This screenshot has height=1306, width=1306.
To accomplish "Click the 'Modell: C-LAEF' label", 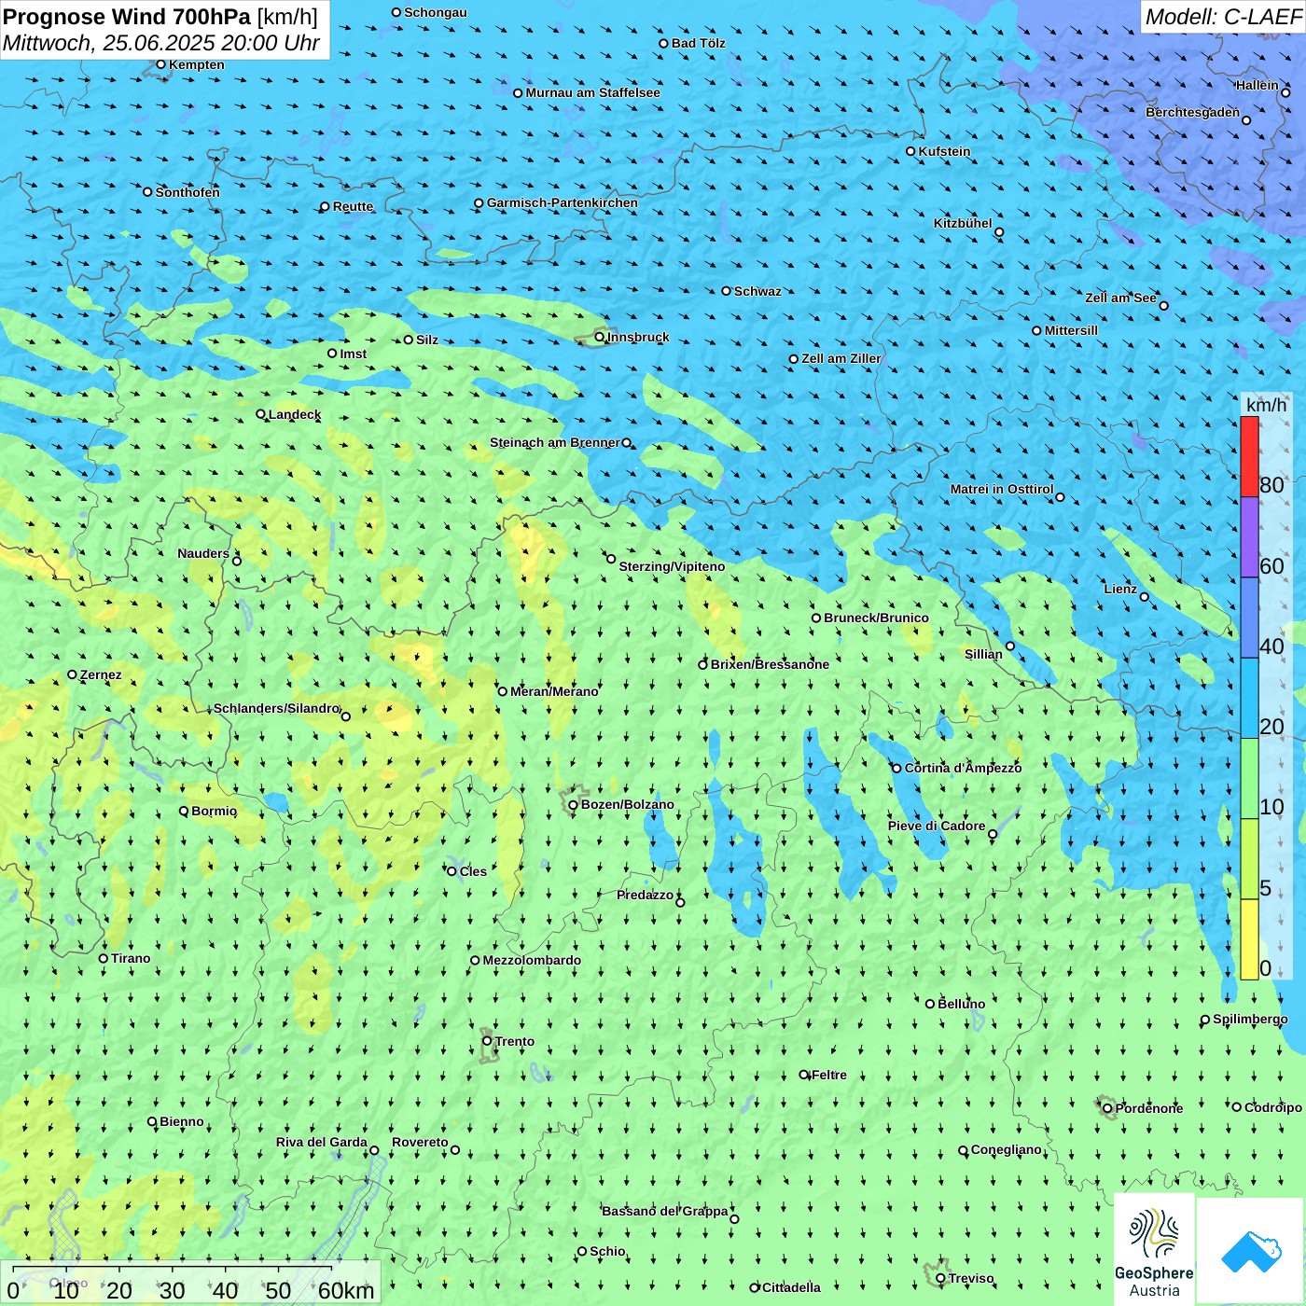I will (1223, 16).
